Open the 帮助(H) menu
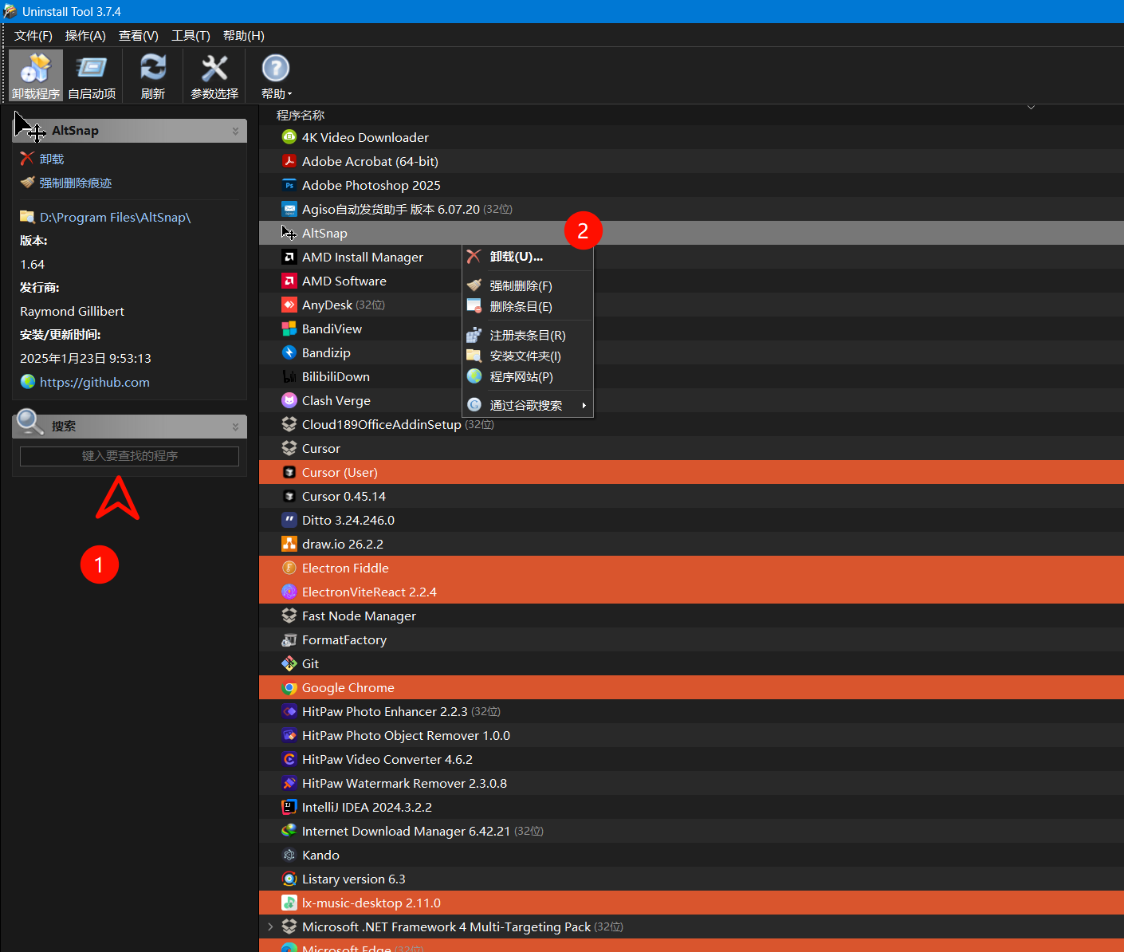 (x=244, y=36)
